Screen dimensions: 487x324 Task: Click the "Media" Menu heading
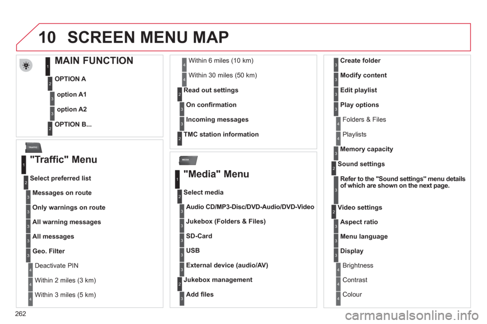point(217,174)
